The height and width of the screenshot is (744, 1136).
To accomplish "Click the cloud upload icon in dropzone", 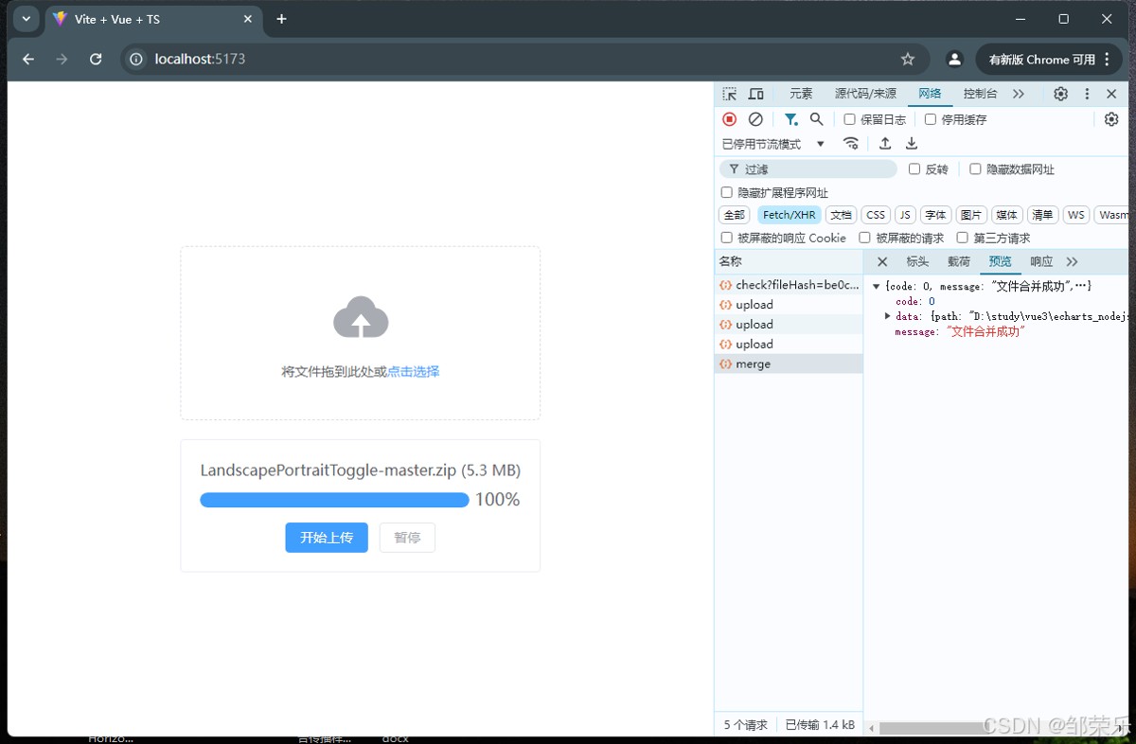I will coord(361,317).
